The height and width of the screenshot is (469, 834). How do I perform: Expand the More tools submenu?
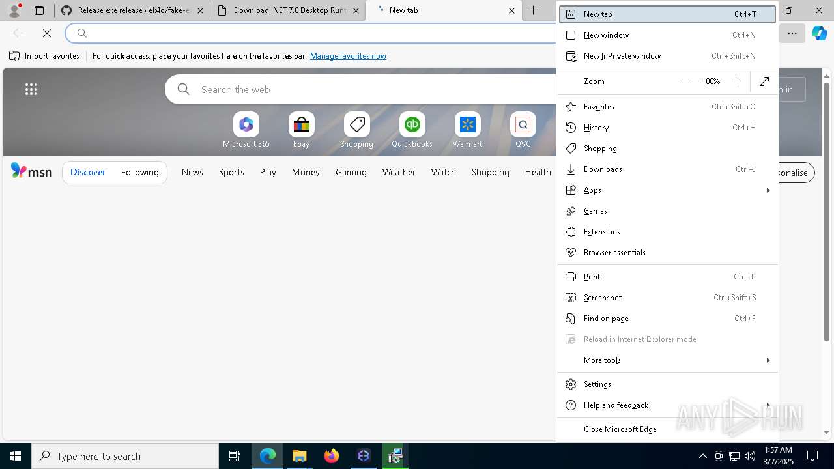click(x=668, y=360)
